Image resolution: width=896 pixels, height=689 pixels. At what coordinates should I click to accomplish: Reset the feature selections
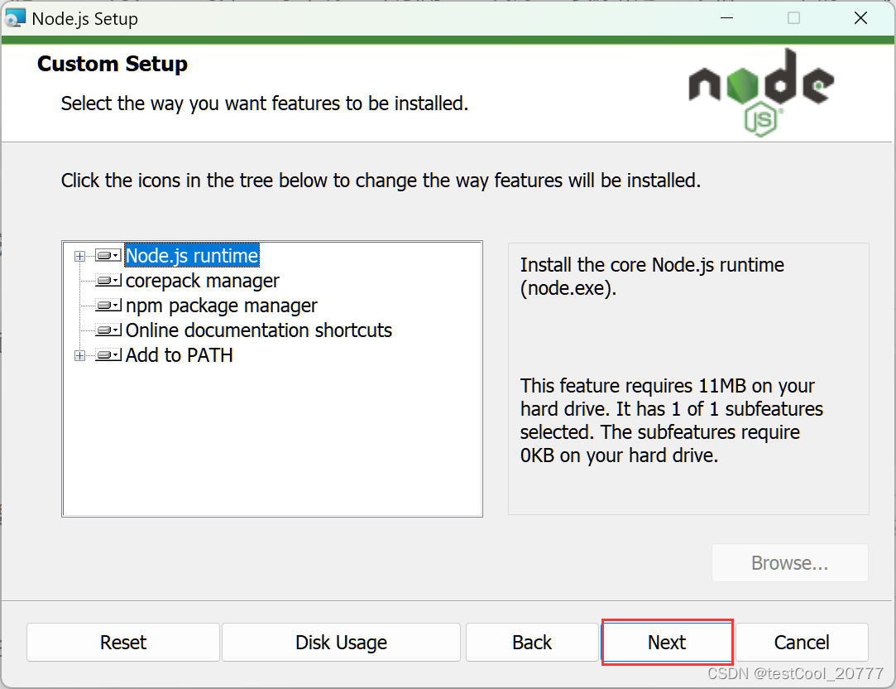pyautogui.click(x=122, y=642)
